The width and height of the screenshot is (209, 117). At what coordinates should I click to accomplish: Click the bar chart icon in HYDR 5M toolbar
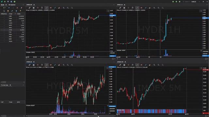coord(59,8)
